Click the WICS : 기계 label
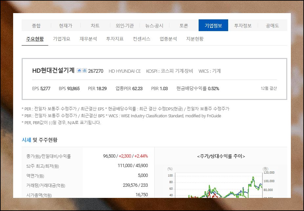Viewport: 304px width, 211px height. (x=209, y=71)
